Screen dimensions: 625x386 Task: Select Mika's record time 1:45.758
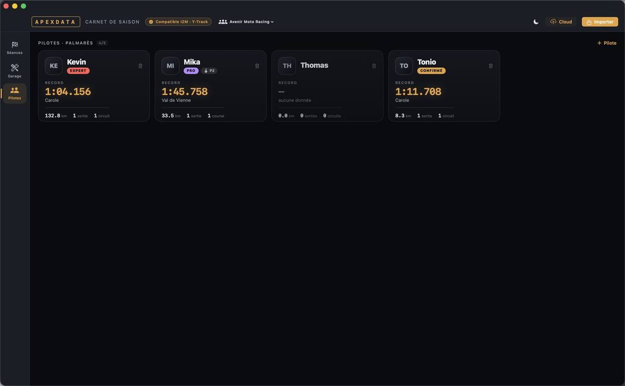point(184,92)
